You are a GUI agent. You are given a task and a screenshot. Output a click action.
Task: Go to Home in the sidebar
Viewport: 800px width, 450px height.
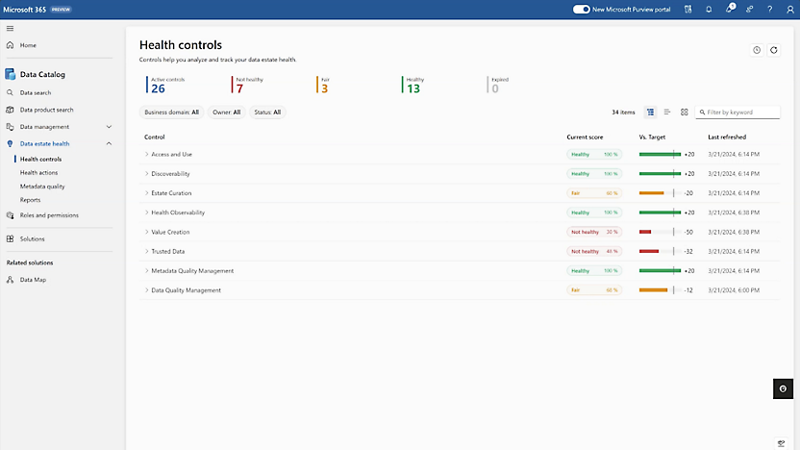tap(28, 45)
